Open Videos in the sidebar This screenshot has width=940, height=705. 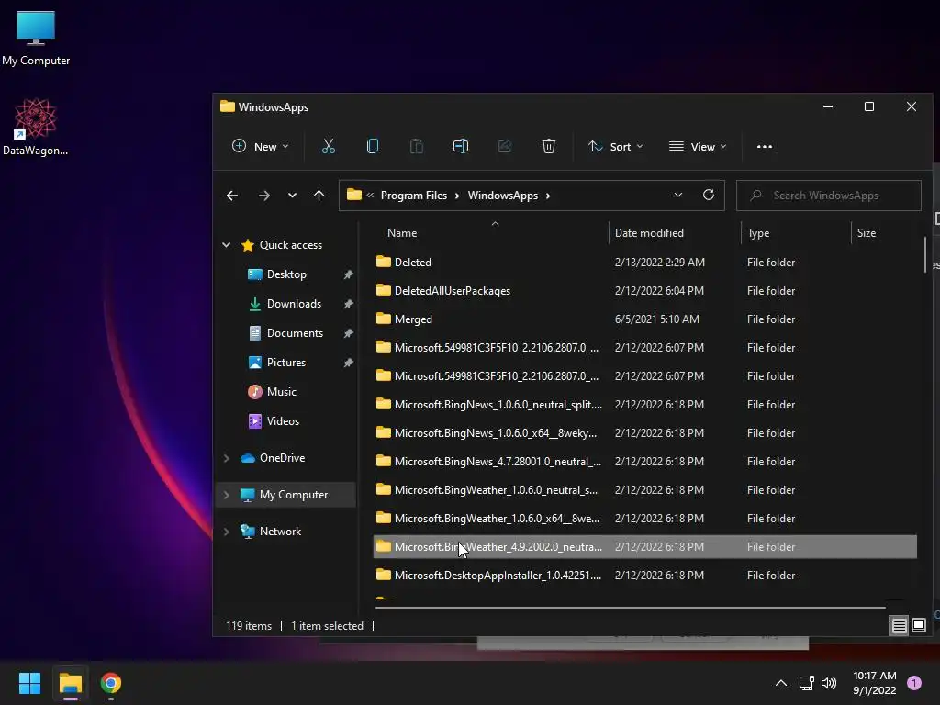[x=283, y=420]
